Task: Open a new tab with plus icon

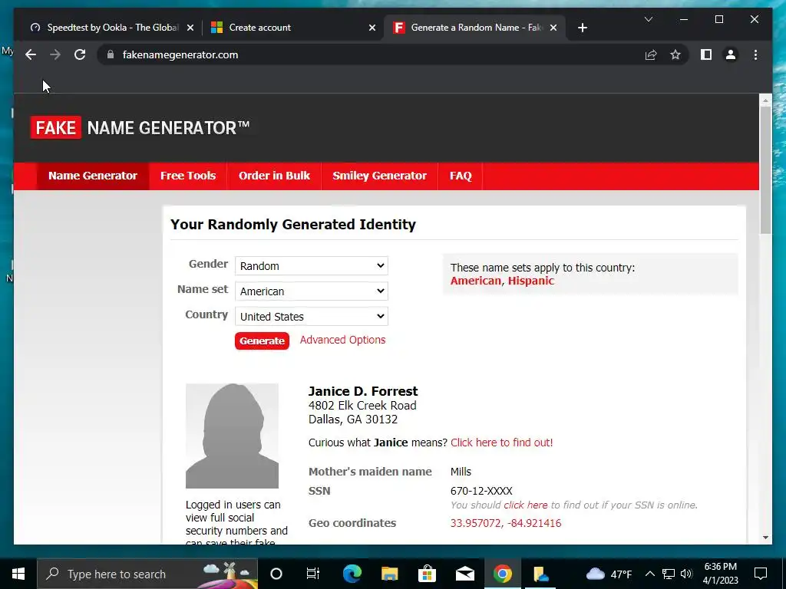Action: [x=582, y=28]
